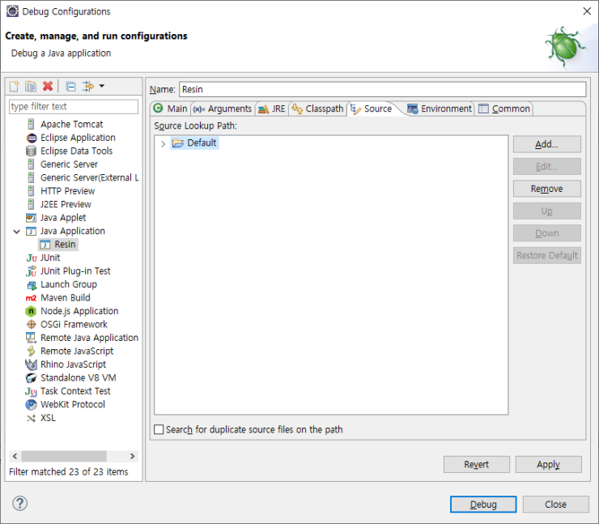Screen dimensions: 599x524
Task: Click the Node.js Application icon
Action: pyautogui.click(x=32, y=311)
